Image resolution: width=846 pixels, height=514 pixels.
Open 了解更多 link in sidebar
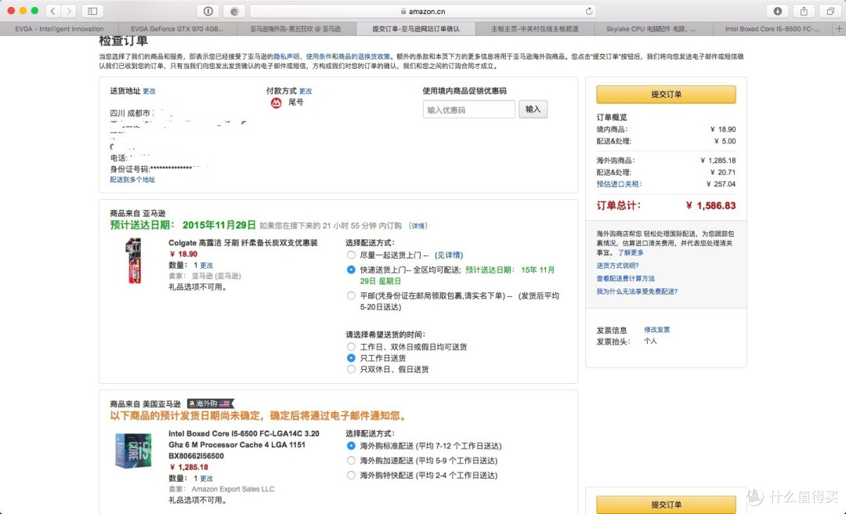tap(630, 252)
